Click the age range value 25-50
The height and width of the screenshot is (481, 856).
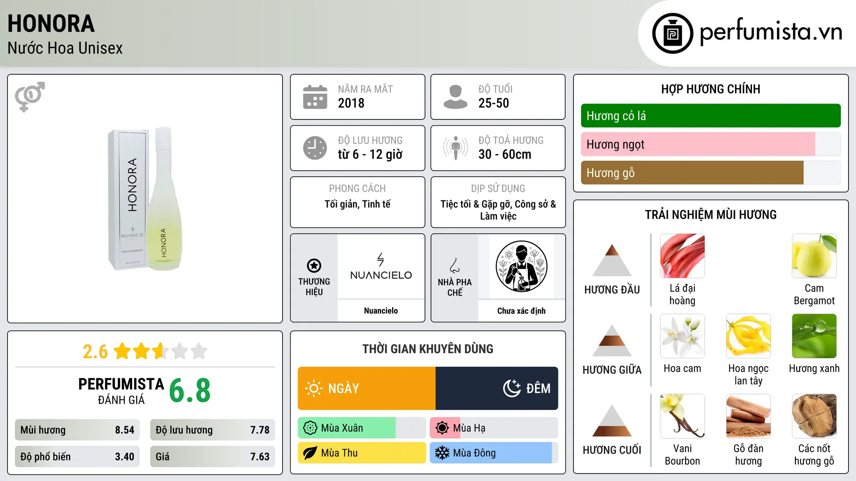(x=494, y=103)
